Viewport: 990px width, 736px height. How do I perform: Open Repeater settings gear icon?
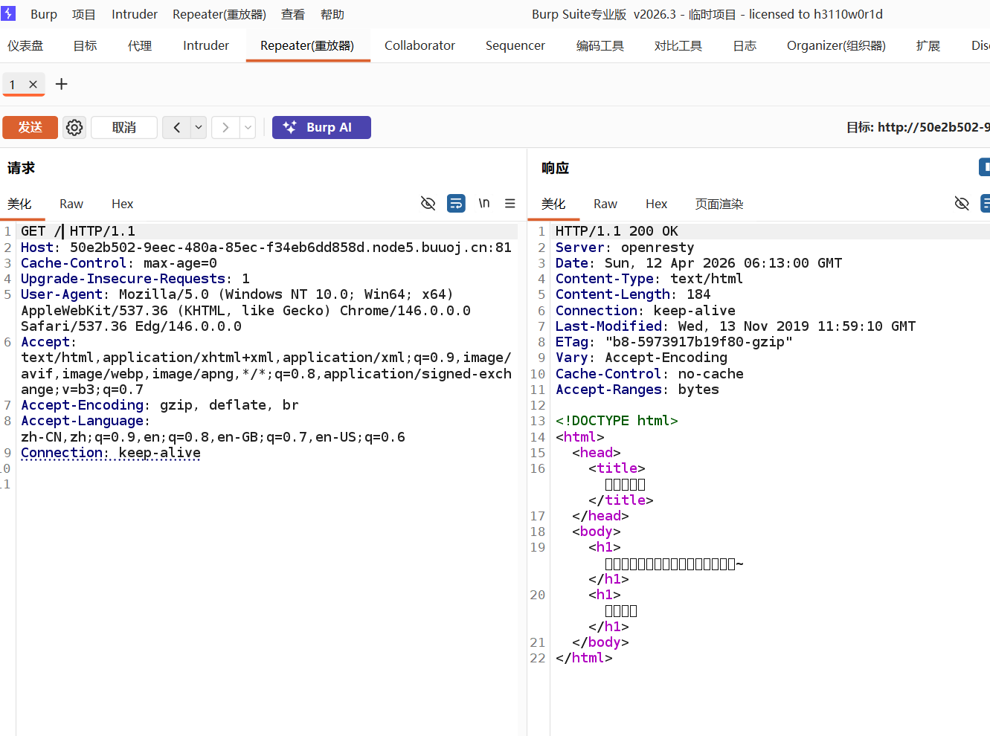pyautogui.click(x=74, y=127)
